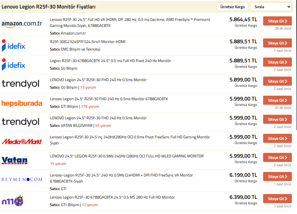Click the Satıcı: EMC Bilişim ve Teknoloji text
The width and height of the screenshot is (297, 214).
click(75, 49)
